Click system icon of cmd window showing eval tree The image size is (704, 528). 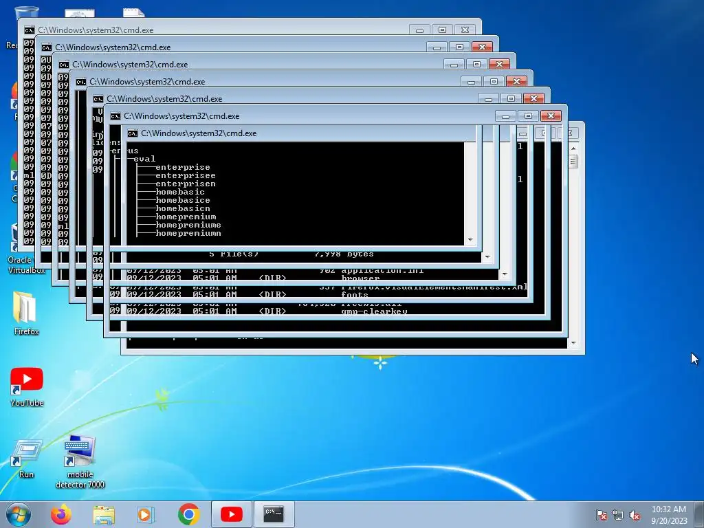coord(133,133)
